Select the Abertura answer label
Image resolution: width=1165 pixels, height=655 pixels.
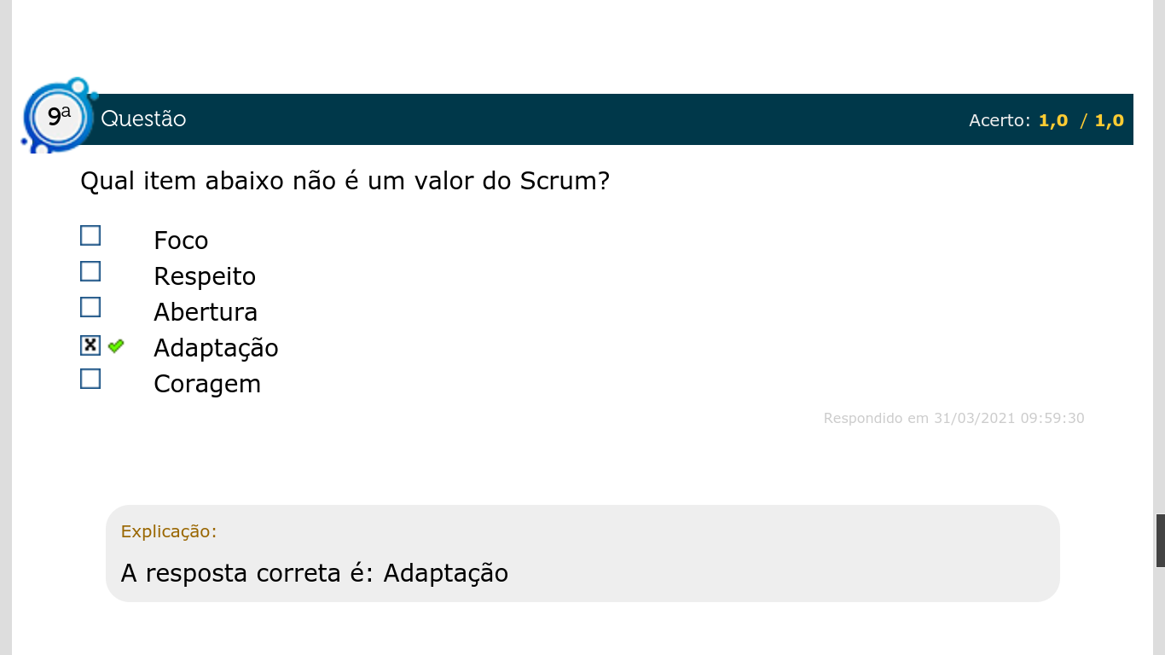[206, 312]
